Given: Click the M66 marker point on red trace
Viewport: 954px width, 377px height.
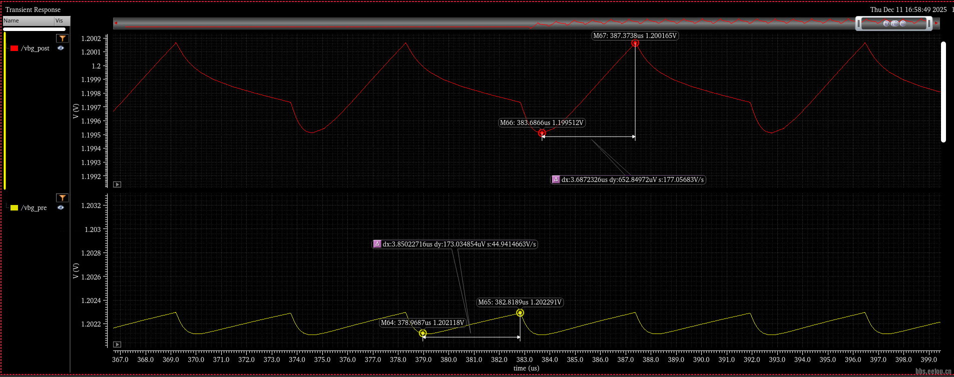Looking at the screenshot, I should 542,133.
